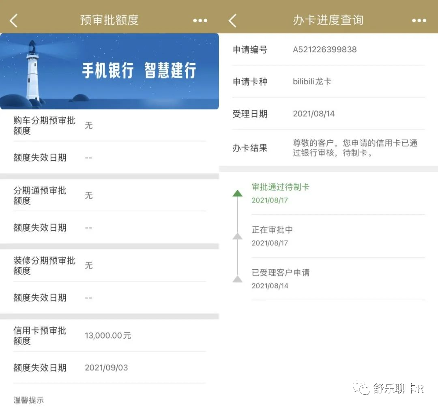This screenshot has width=438, height=408.
Task: Tap the 手机银行 智慧建行 banner
Action: coord(109,71)
